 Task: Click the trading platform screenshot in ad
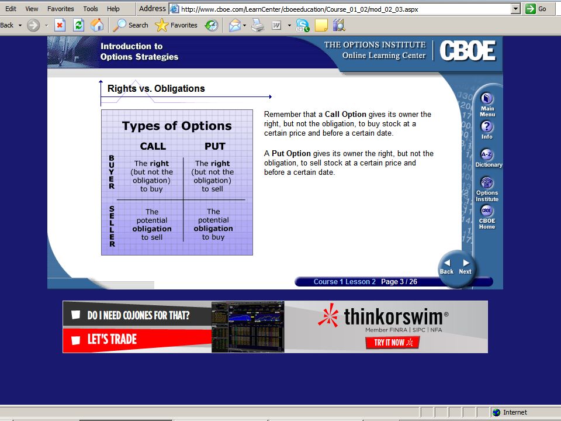pyautogui.click(x=248, y=327)
